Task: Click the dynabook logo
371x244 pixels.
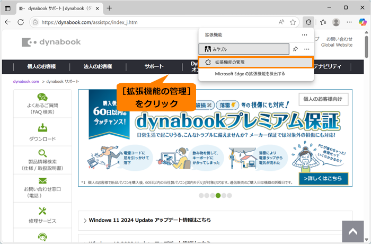Action: (x=51, y=42)
